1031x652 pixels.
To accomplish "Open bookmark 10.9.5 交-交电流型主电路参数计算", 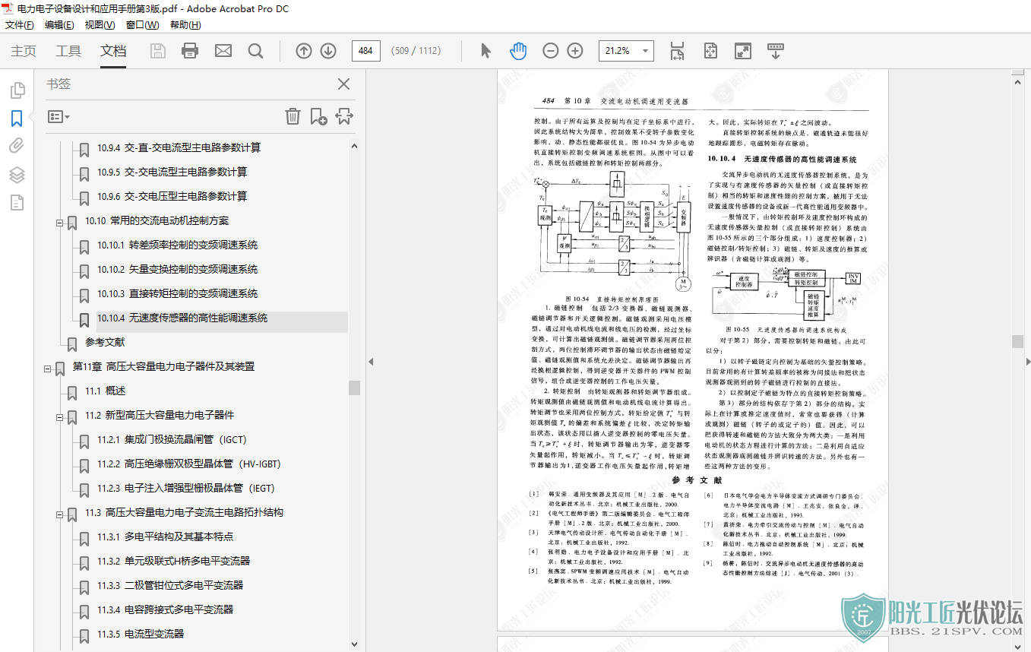I will 172,172.
